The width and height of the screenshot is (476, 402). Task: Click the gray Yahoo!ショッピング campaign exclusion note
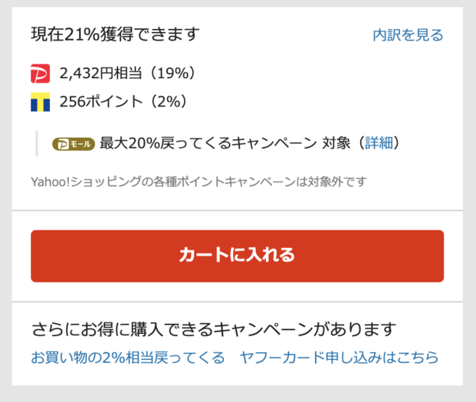pyautogui.click(x=199, y=182)
